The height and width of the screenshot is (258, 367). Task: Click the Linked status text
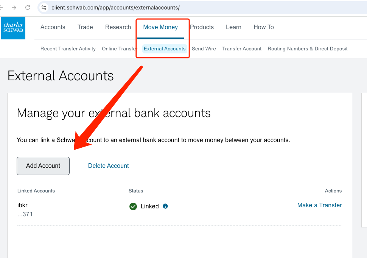pos(149,206)
